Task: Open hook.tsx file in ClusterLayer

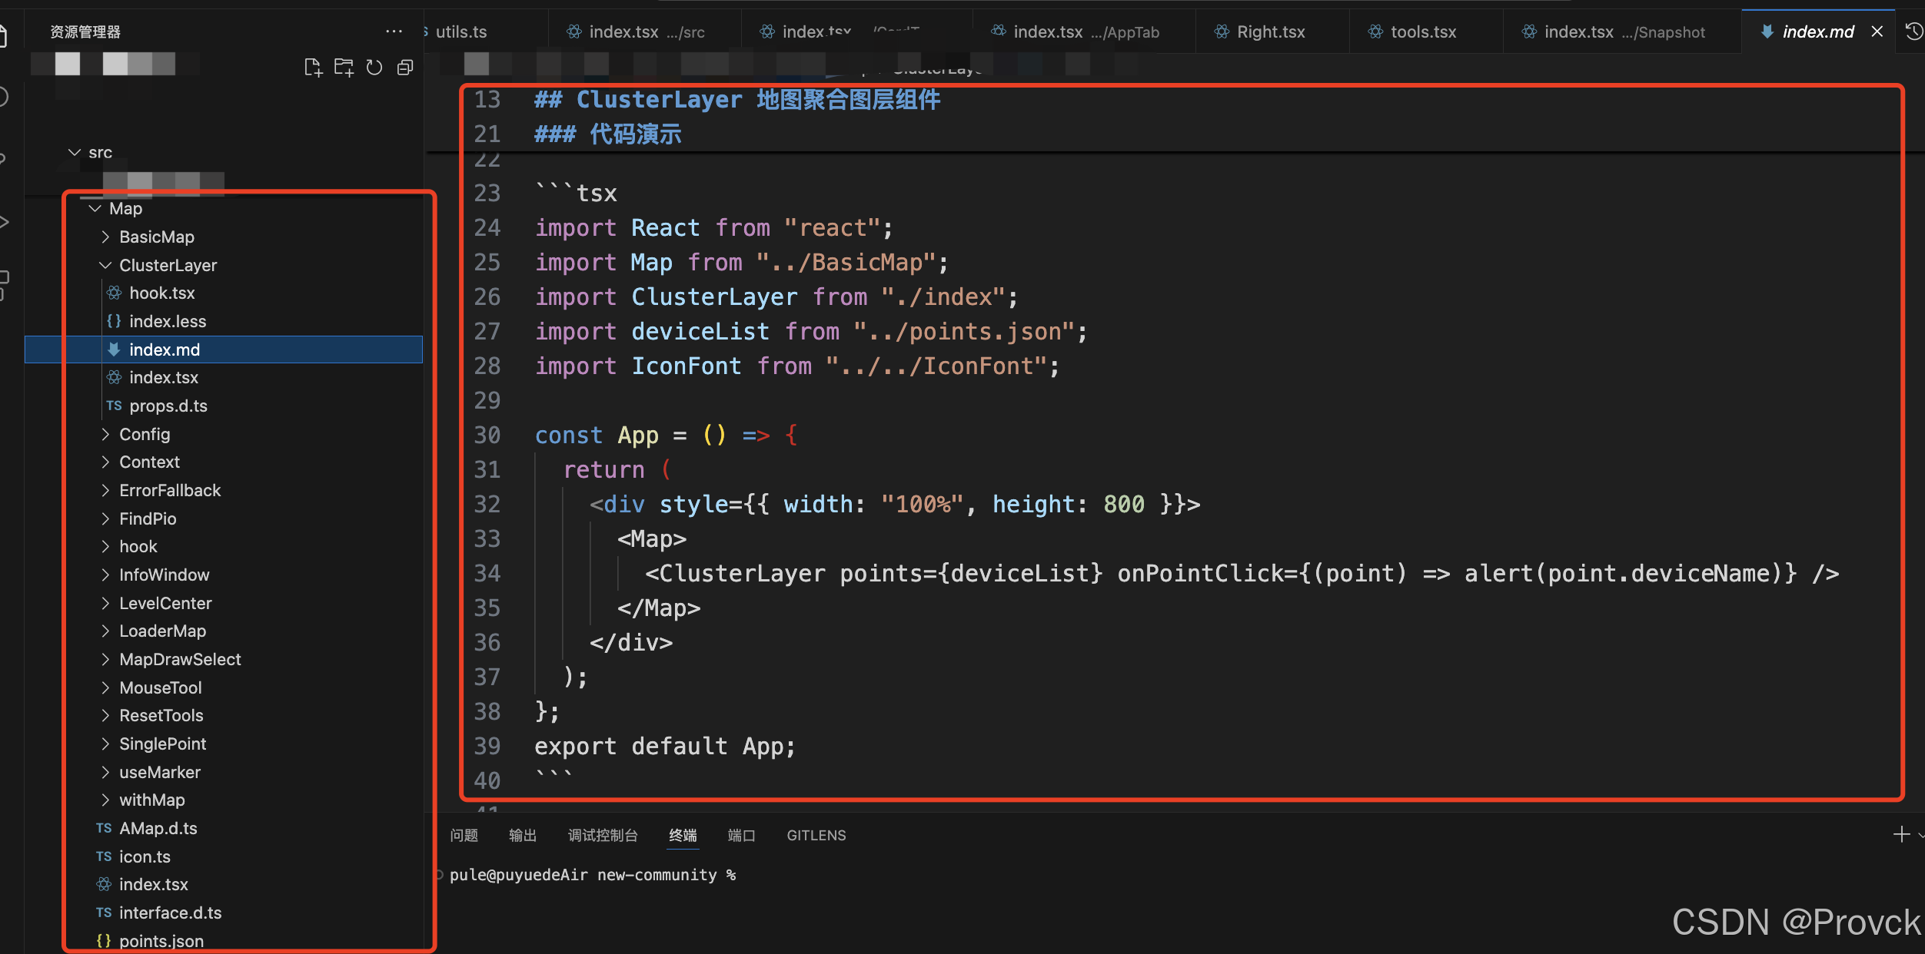Action: pos(161,293)
